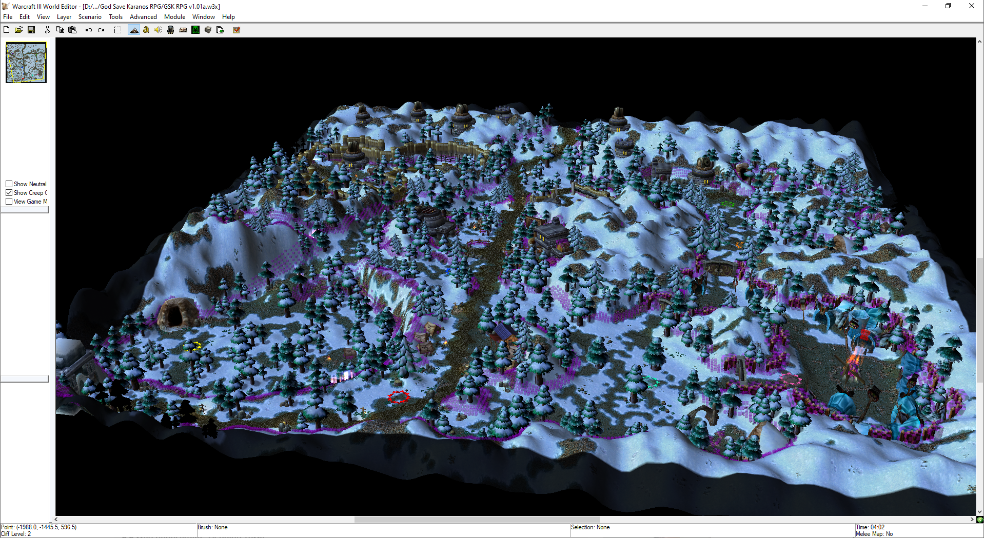Click the vertical scrollbar down arrow
Viewport: 984px width, 538px height.
tap(980, 512)
